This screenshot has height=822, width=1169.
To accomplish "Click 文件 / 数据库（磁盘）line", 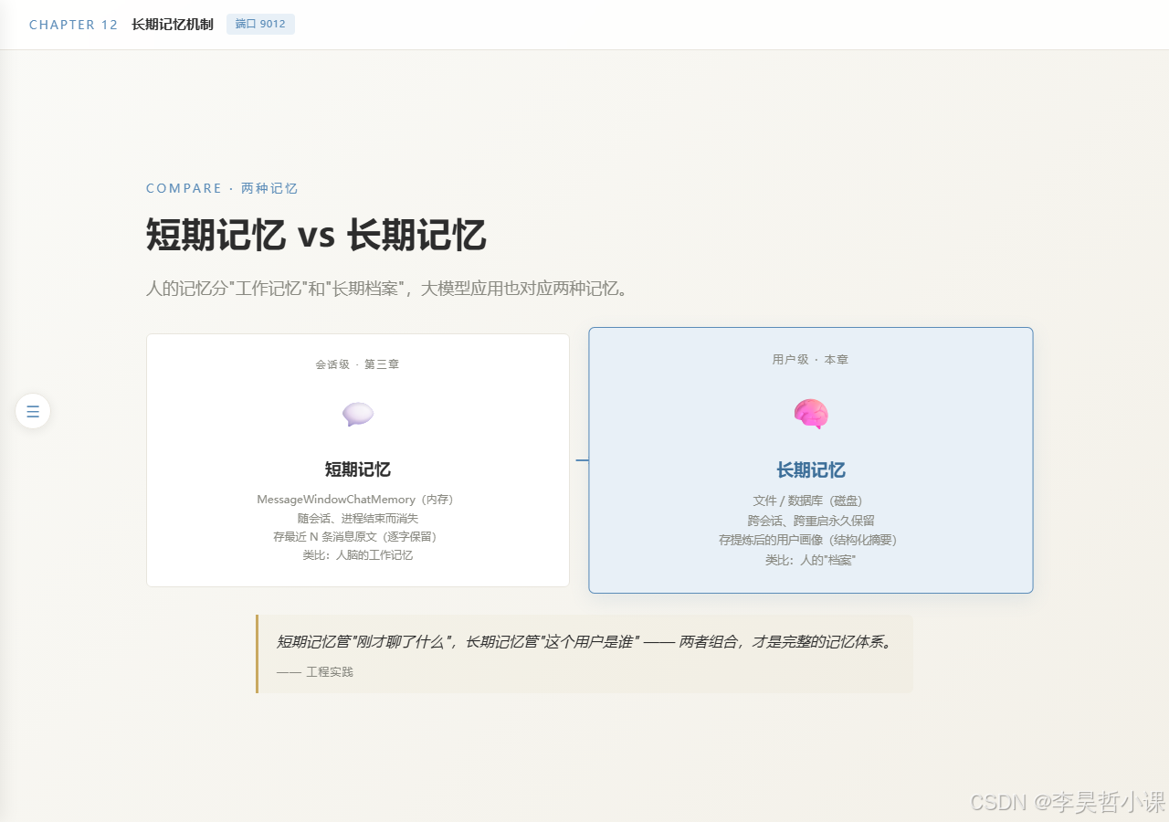I will pos(811,501).
